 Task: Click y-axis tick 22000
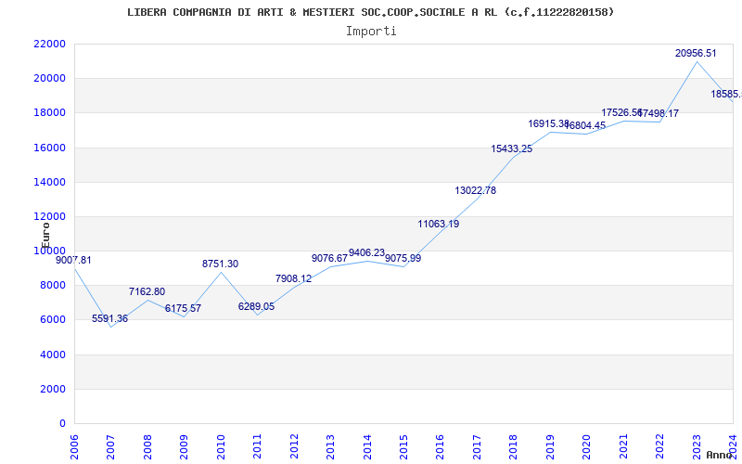coord(49,44)
